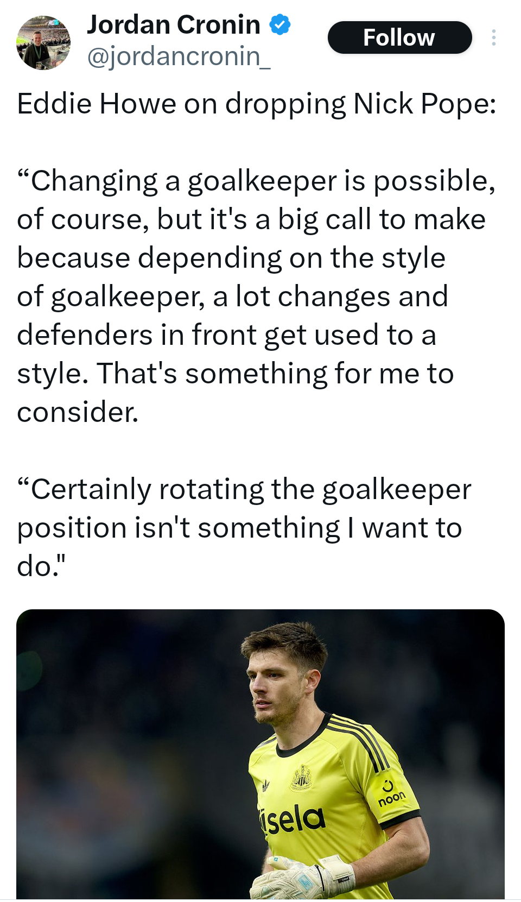Click the noon sleeve sponsor logo
The height and width of the screenshot is (902, 521).
(x=391, y=793)
